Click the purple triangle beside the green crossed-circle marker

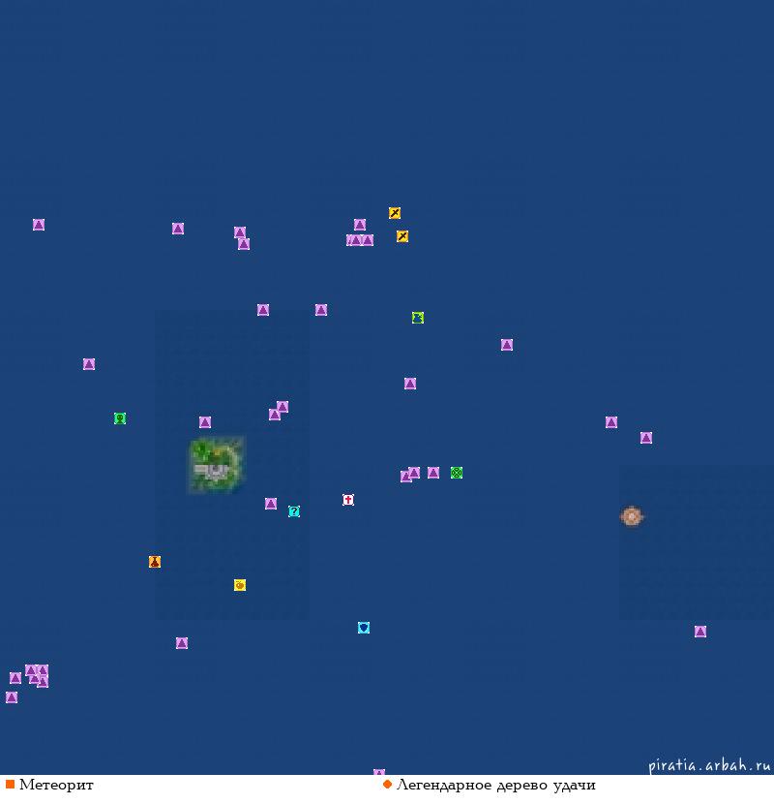(x=433, y=473)
